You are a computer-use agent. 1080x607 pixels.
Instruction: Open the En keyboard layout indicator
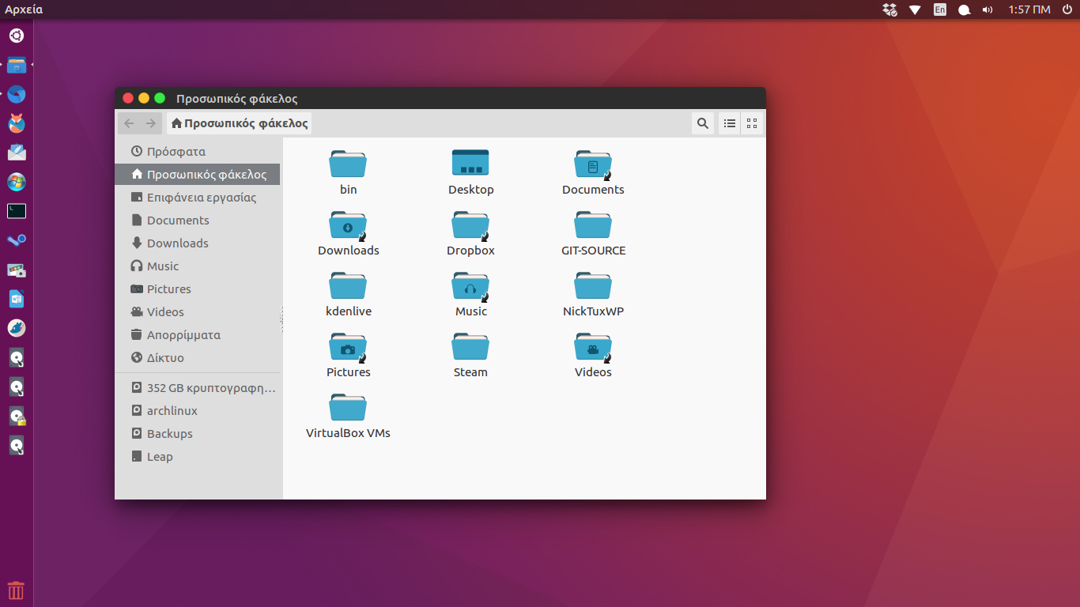(939, 9)
